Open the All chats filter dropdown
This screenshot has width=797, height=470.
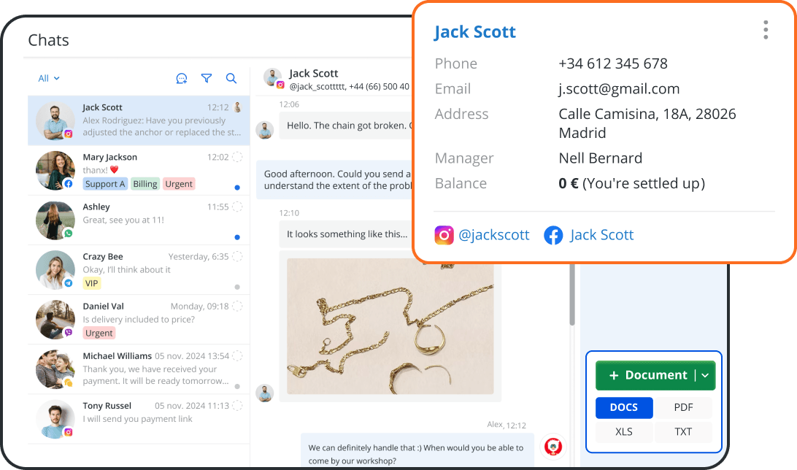48,78
